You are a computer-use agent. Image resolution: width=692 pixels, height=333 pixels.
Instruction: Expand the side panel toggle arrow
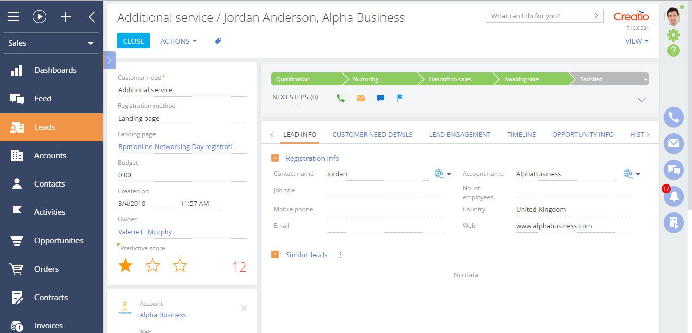pyautogui.click(x=109, y=60)
